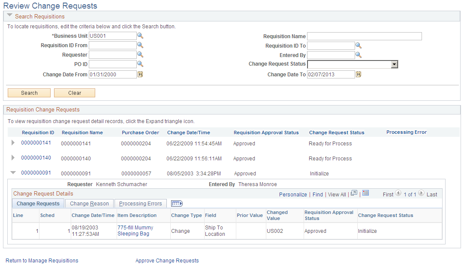The image size is (464, 268).
Task: Open the PO ID lookup magnifier
Action: (140, 63)
